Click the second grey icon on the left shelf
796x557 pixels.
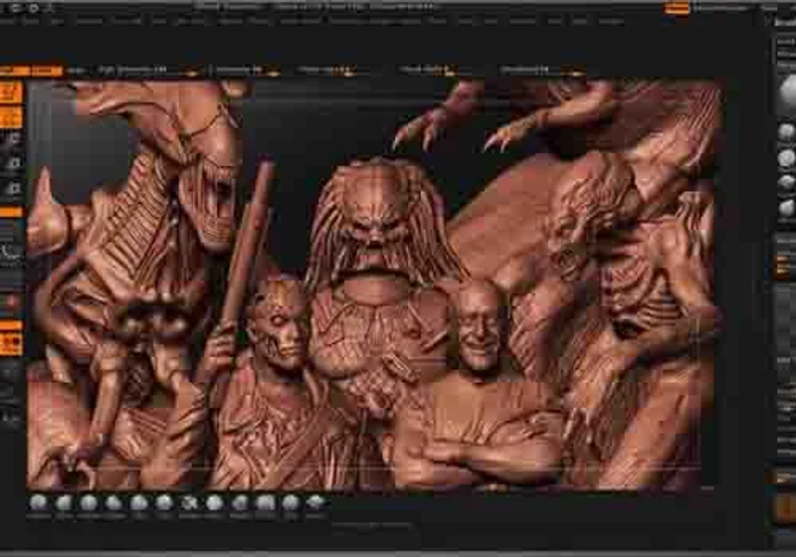(12, 163)
